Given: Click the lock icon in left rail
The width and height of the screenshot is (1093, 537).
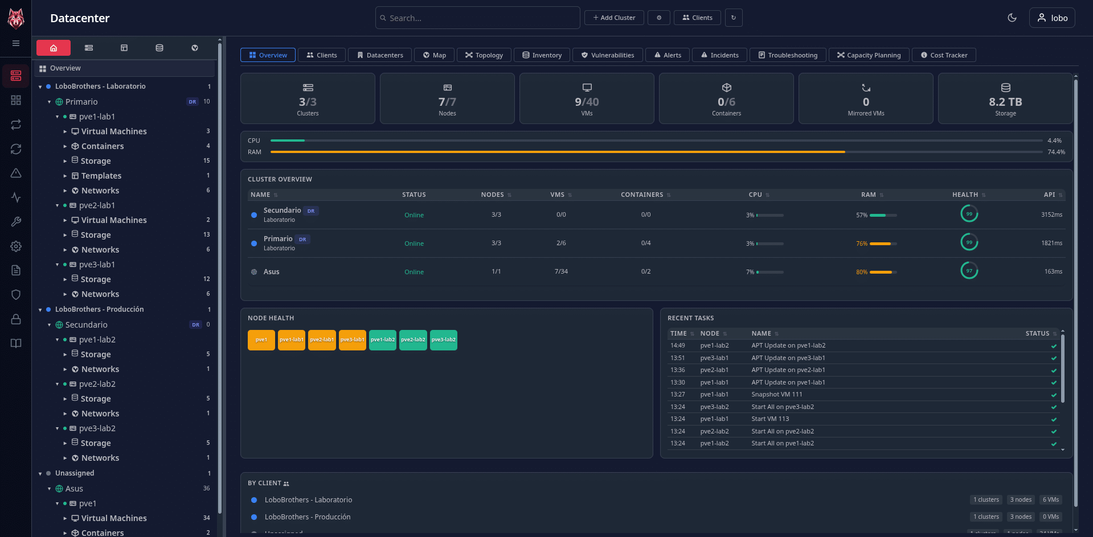Looking at the screenshot, I should coord(16,319).
